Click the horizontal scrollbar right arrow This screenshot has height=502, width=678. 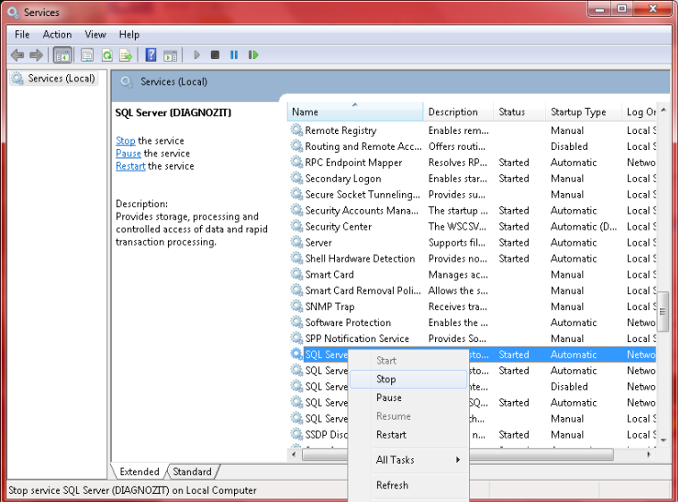click(x=649, y=455)
